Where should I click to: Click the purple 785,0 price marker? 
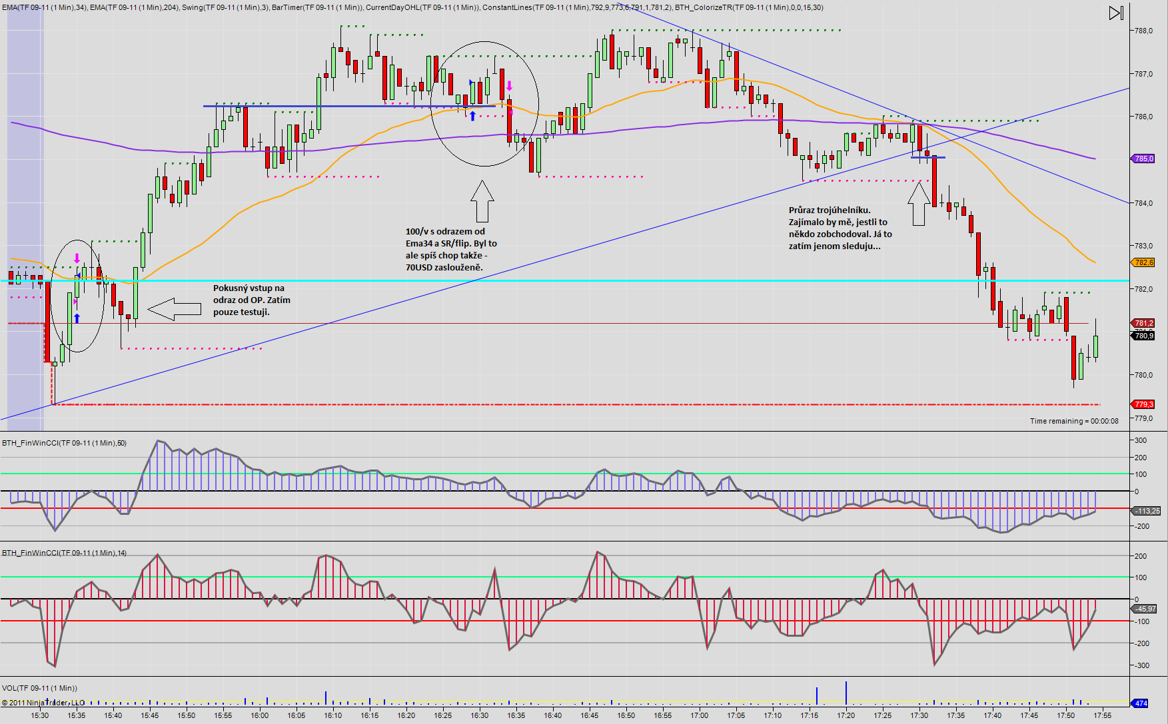click(1143, 159)
